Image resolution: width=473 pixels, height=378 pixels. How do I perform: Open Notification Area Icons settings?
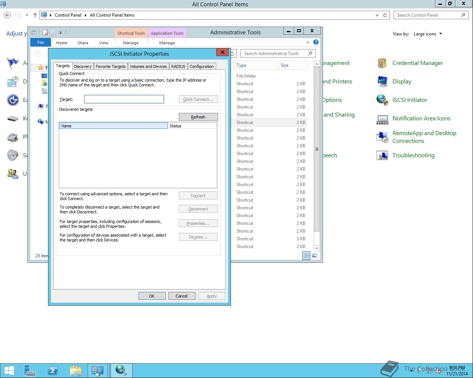[x=421, y=118]
